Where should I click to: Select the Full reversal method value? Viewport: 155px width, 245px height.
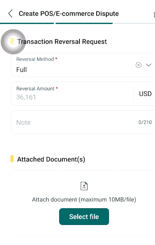pos(22,70)
